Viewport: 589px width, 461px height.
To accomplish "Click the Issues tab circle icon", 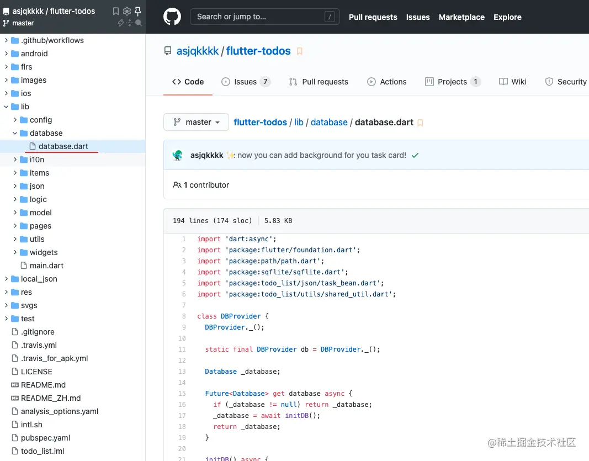I will pos(225,82).
